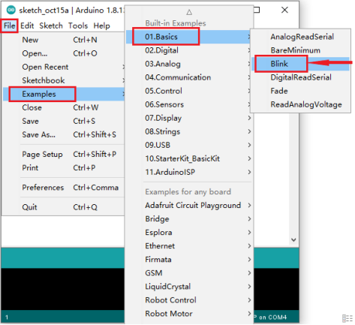This screenshot has height=325, width=355.
Task: Open the Sketch menu
Action: (x=51, y=26)
